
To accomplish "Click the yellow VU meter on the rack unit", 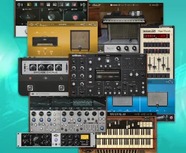I will pos(85,137).
